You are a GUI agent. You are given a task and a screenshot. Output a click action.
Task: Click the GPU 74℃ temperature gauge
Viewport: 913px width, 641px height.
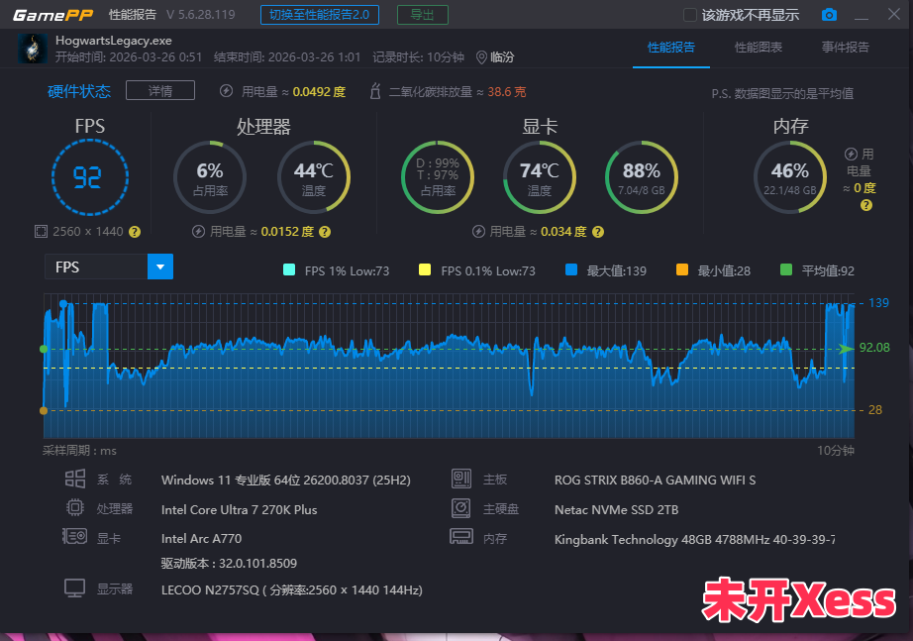(540, 177)
